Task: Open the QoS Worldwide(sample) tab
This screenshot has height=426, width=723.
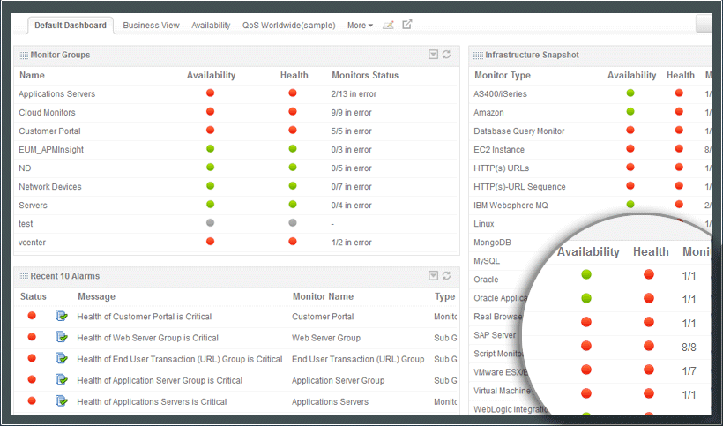Action: point(289,26)
